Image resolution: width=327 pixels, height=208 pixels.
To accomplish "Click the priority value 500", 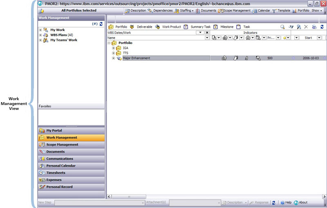I will [x=270, y=58].
